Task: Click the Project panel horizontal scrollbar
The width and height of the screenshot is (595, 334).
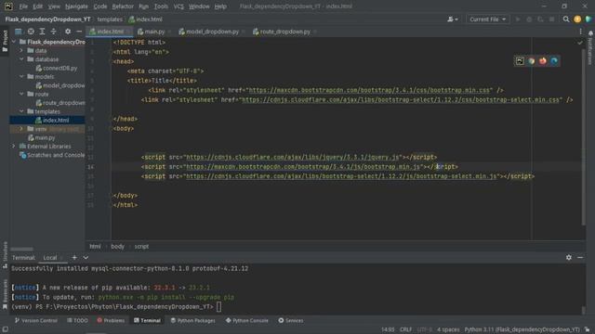Action: pos(21,250)
